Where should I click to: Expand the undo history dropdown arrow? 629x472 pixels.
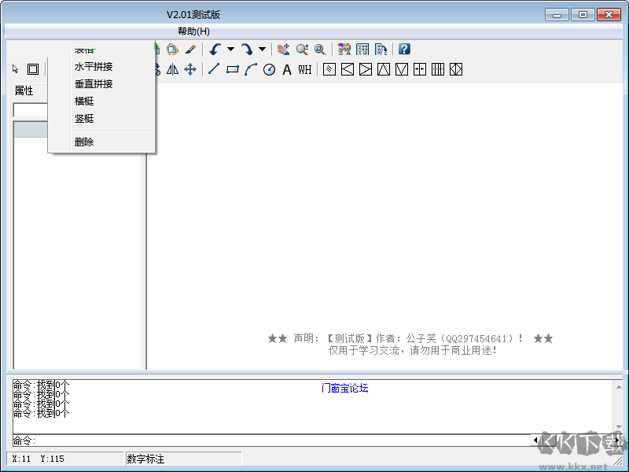(230, 50)
